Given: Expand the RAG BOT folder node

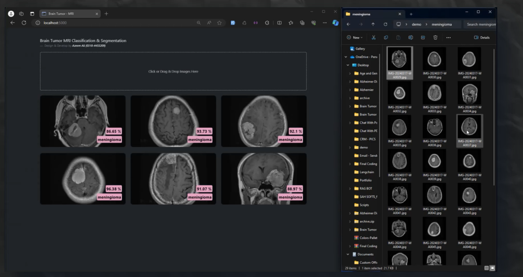Looking at the screenshot, I should [350, 188].
